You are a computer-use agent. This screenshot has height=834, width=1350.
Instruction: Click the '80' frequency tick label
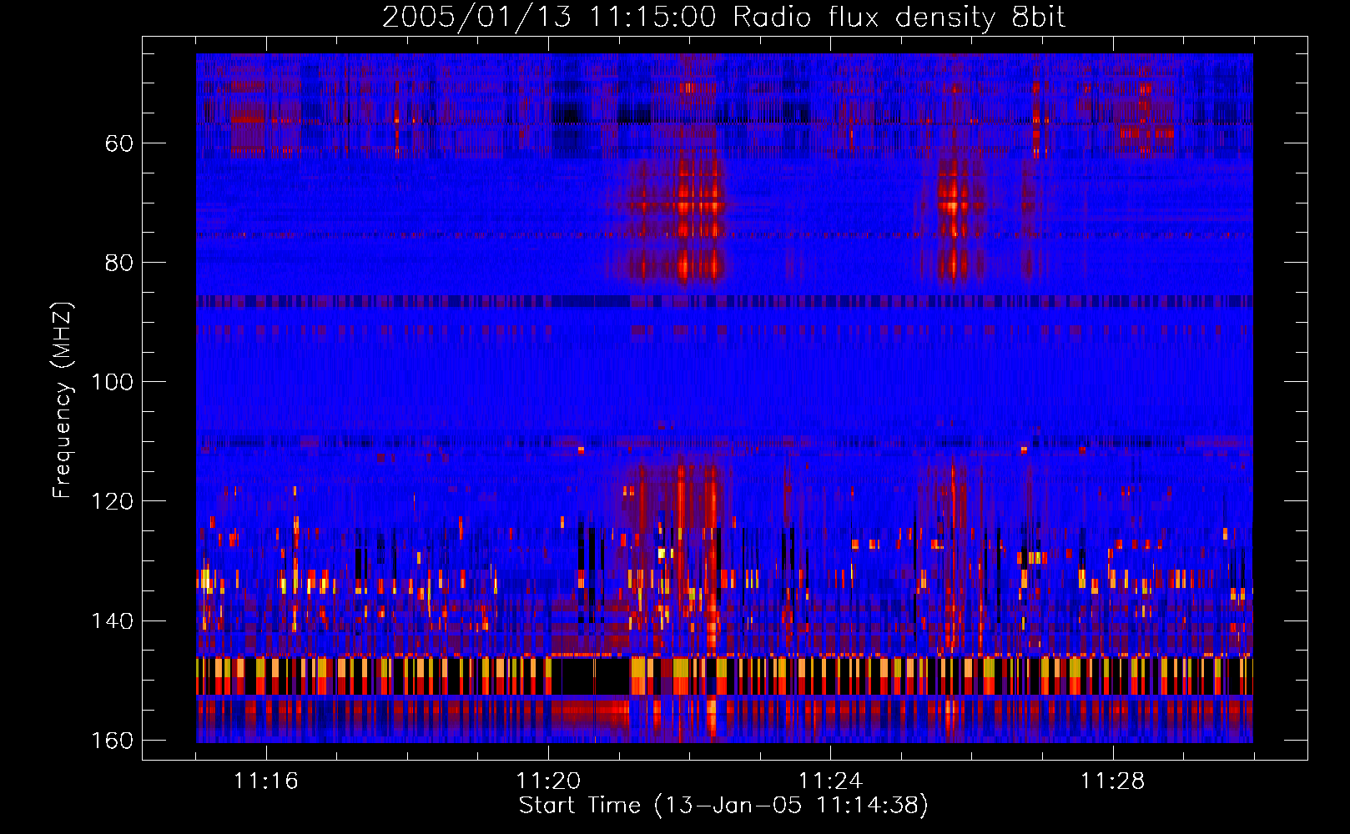tap(119, 263)
